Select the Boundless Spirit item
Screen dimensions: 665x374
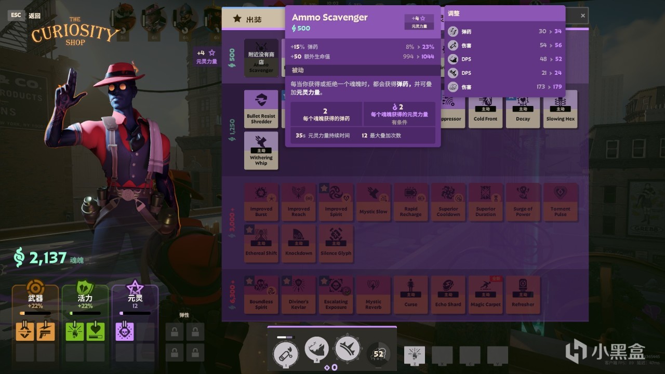pos(261,295)
